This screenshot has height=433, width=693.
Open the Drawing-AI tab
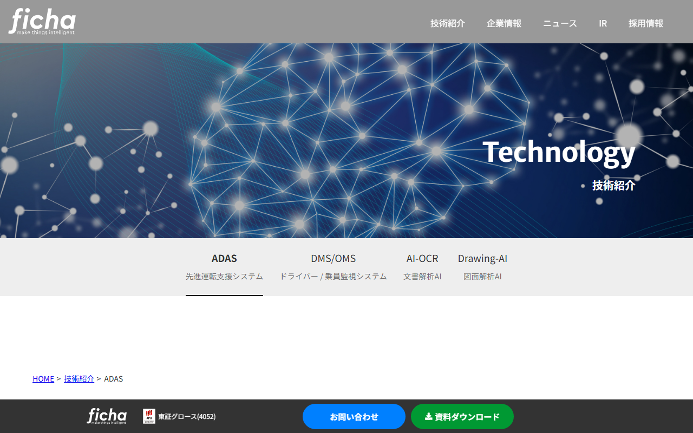[482, 267]
